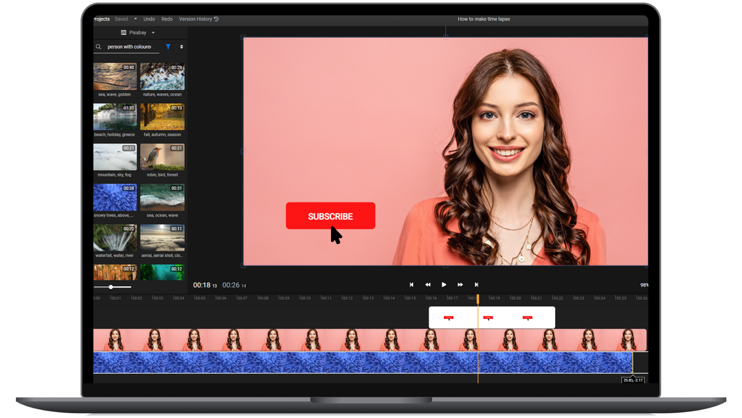Image resolution: width=742 pixels, height=418 pixels.
Task: Click Undo in the top bar
Action: point(149,19)
